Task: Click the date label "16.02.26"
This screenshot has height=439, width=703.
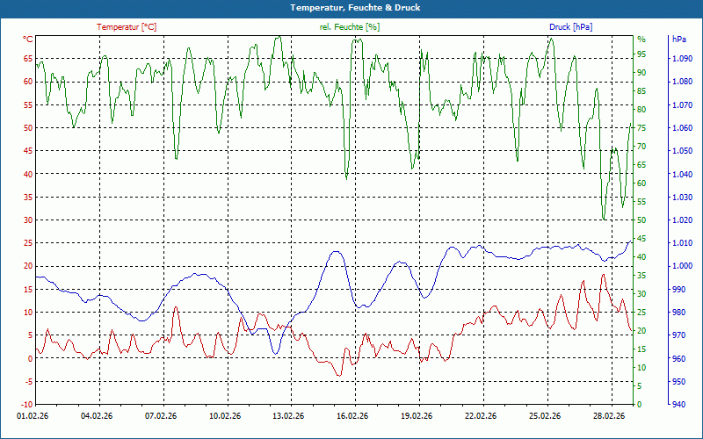Action: [352, 416]
